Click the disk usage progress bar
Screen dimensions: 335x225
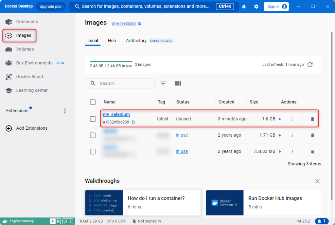(111, 62)
